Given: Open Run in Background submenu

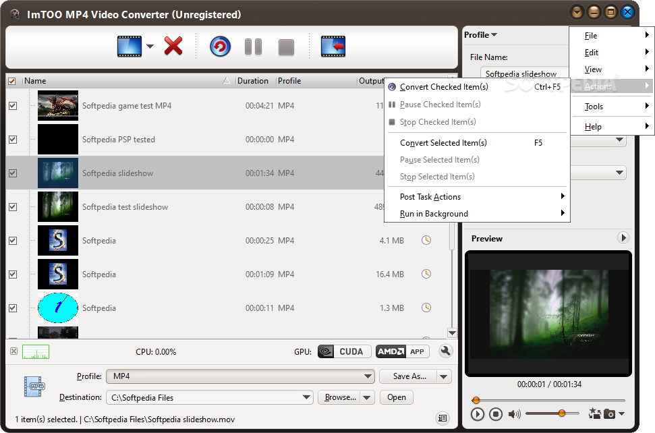Looking at the screenshot, I should tap(477, 213).
